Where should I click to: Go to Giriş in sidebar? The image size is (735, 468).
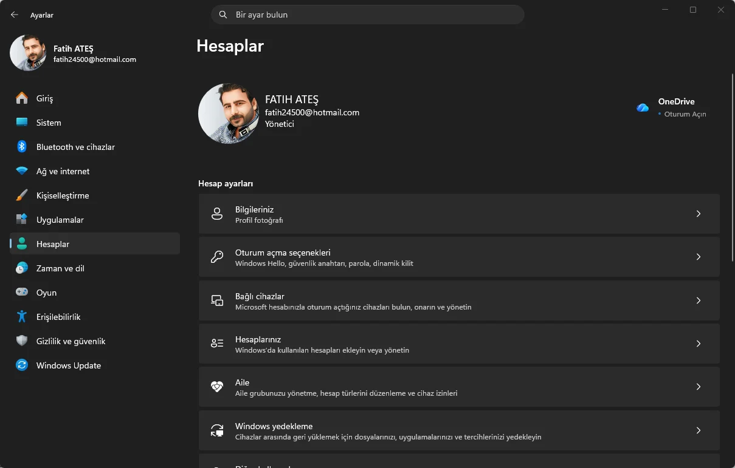pos(95,98)
